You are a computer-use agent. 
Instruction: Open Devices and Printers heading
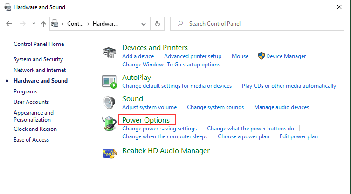pos(155,47)
